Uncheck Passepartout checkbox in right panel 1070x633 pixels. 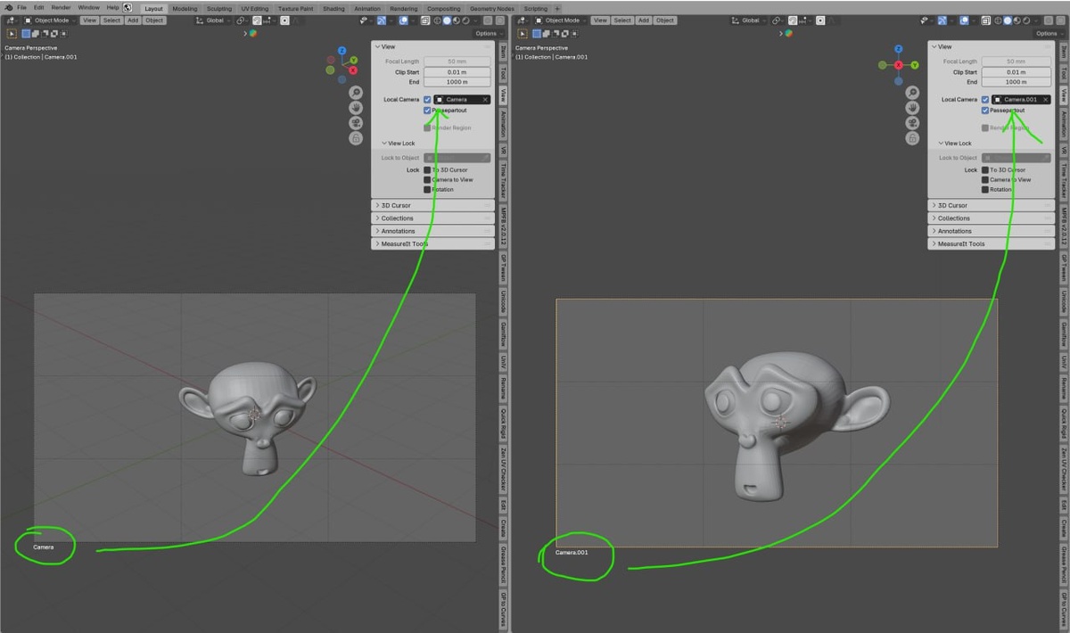pyautogui.click(x=985, y=111)
